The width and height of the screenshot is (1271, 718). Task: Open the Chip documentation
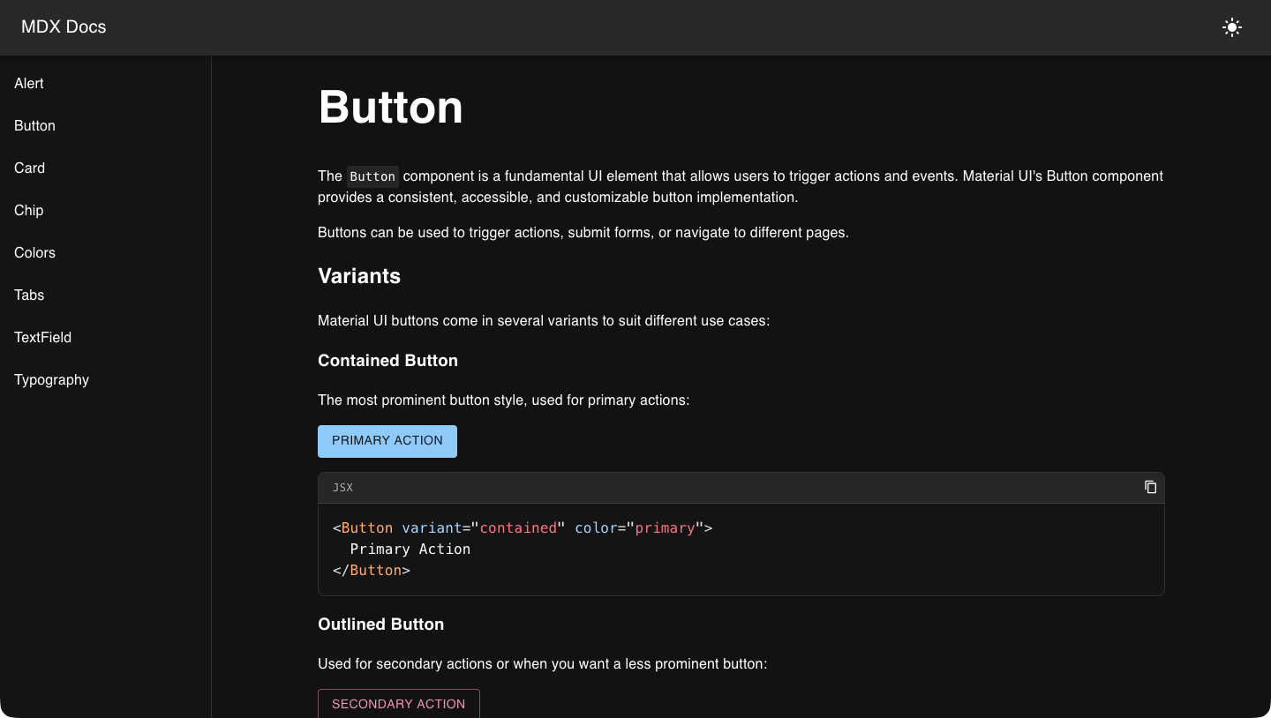point(28,210)
